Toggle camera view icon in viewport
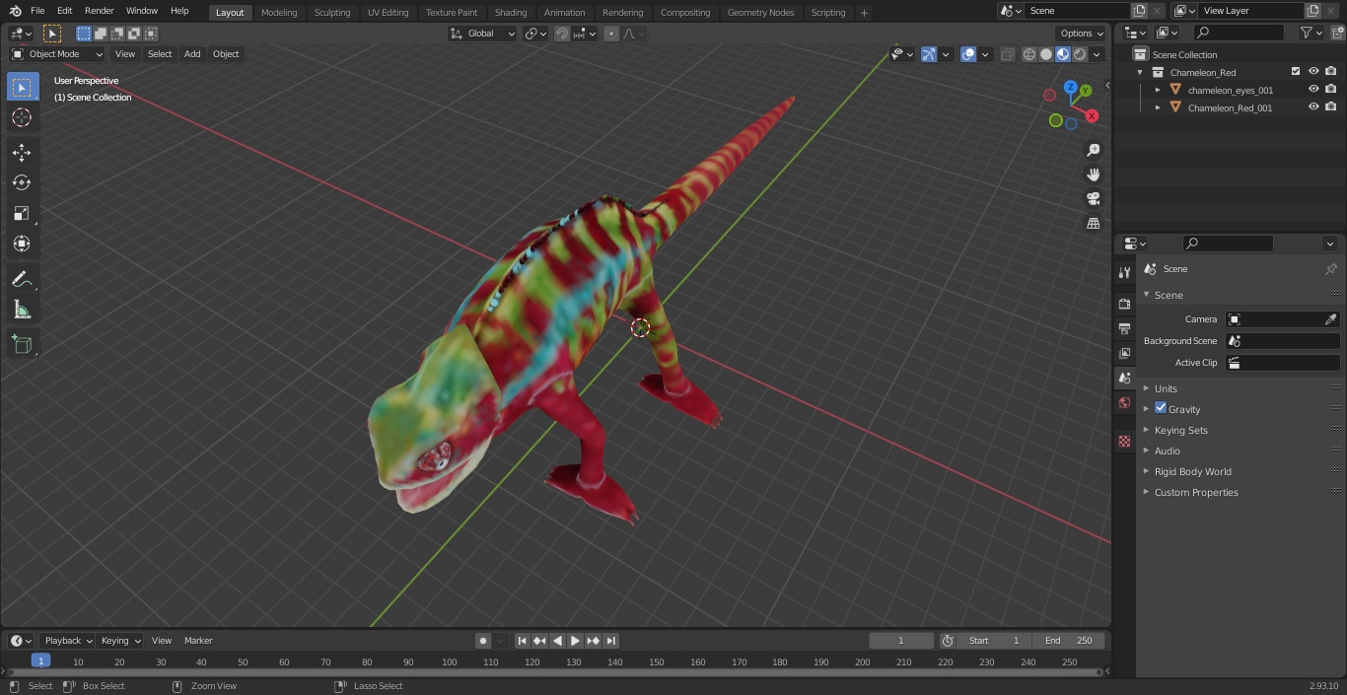Screen dimensions: 1347x695 click(1093, 199)
